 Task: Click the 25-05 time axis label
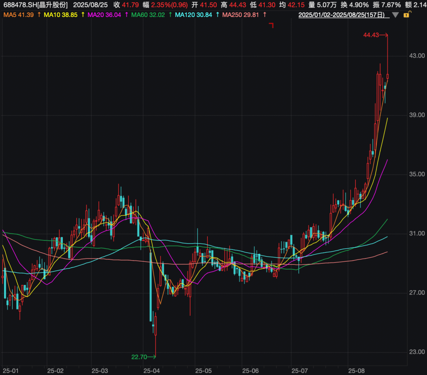pyautogui.click(x=204, y=371)
